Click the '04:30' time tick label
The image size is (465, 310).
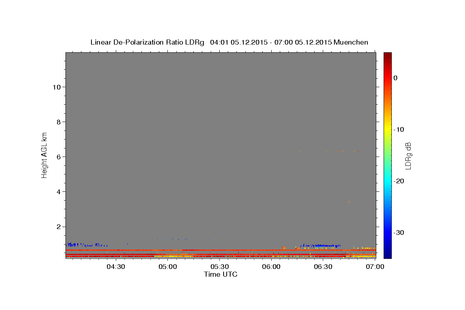tap(116, 267)
